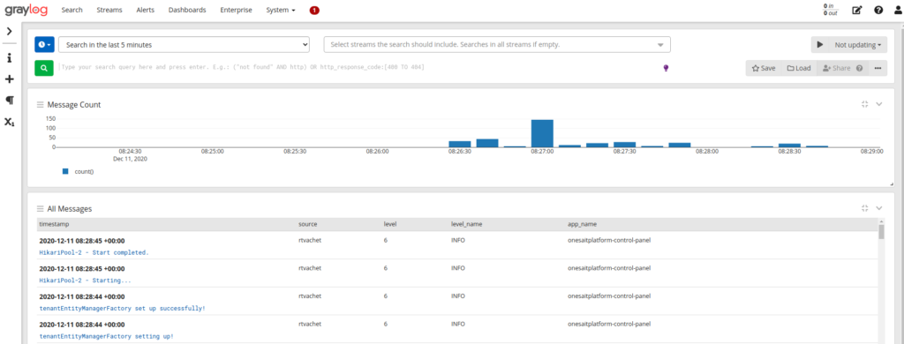Click the Graylog logo
The height and width of the screenshot is (344, 904).
26,10
